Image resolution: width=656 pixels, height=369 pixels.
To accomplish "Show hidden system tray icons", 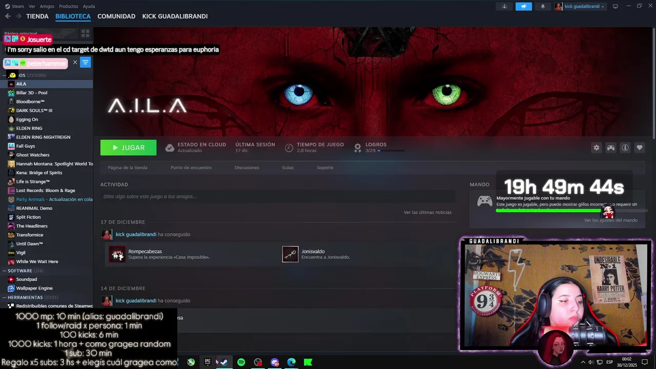I will [x=583, y=362].
